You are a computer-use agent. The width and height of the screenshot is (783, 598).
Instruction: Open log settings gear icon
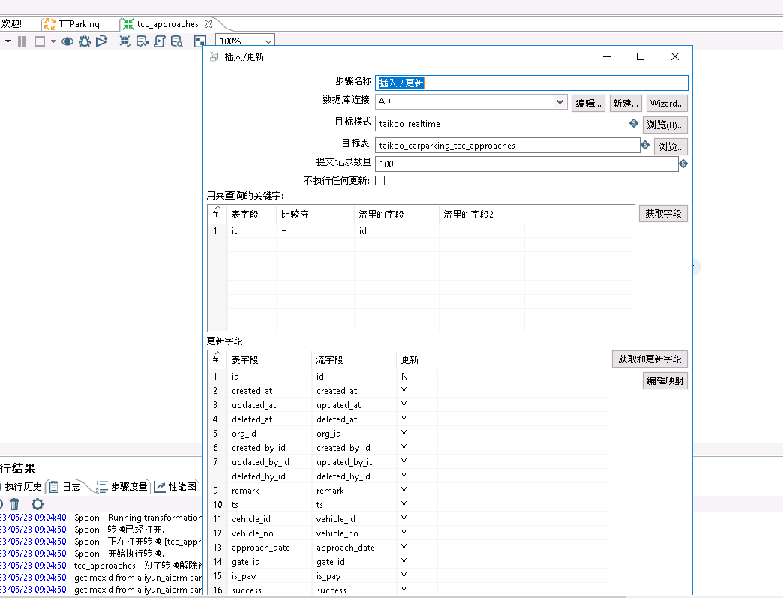pyautogui.click(x=37, y=504)
